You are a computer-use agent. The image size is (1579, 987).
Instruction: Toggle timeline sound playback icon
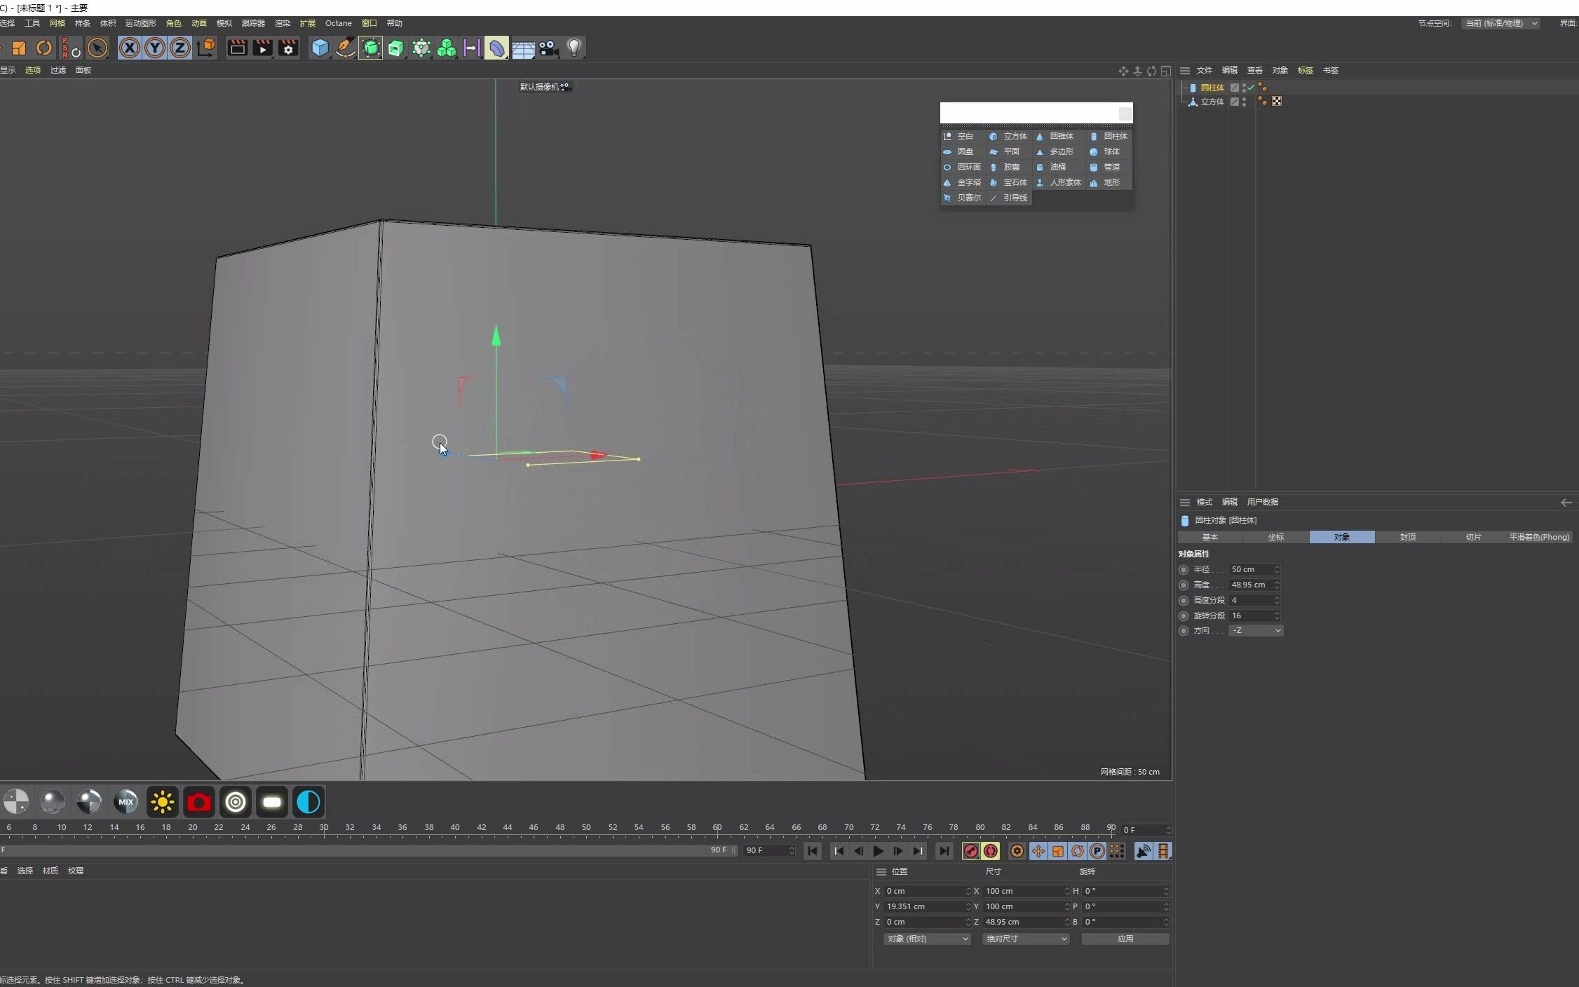[x=1143, y=851]
